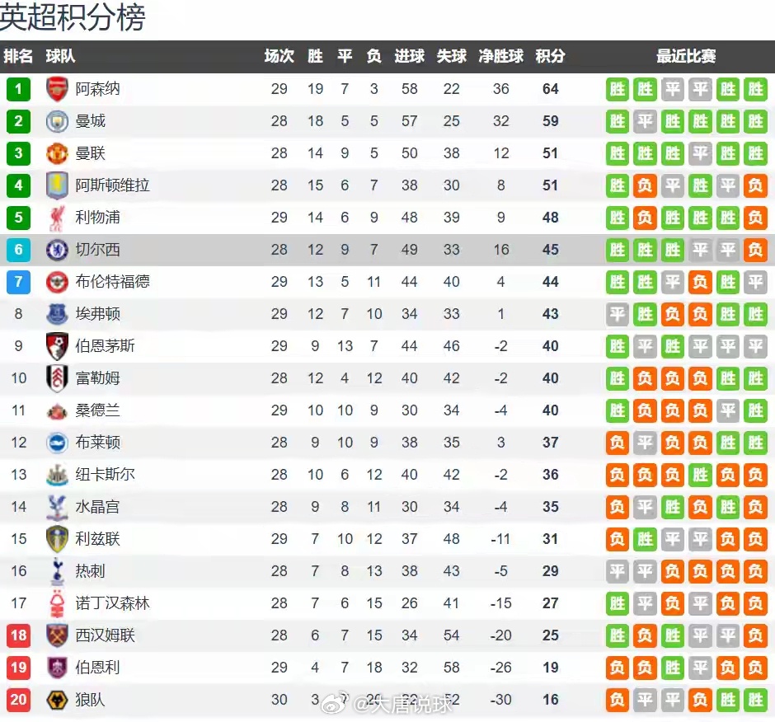Click the Liverpool club crest
The image size is (775, 722).
coord(57,218)
